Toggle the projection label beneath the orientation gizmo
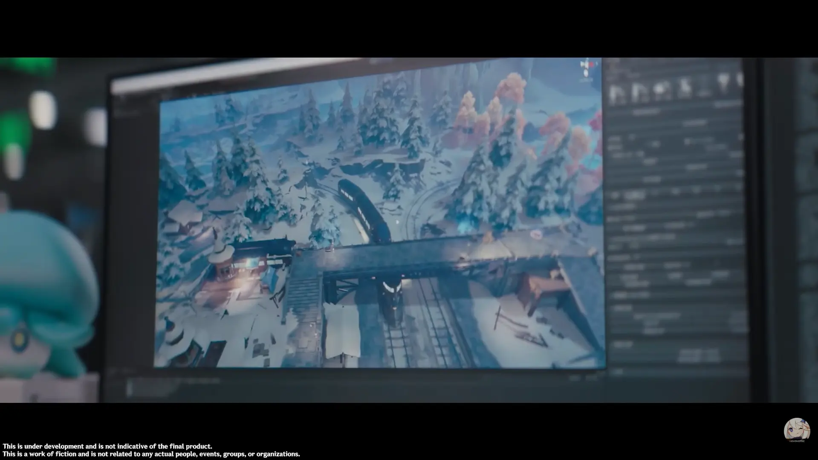 tap(587, 79)
